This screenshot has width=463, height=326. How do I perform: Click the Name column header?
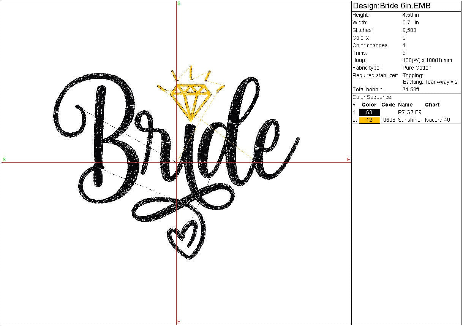coord(405,105)
